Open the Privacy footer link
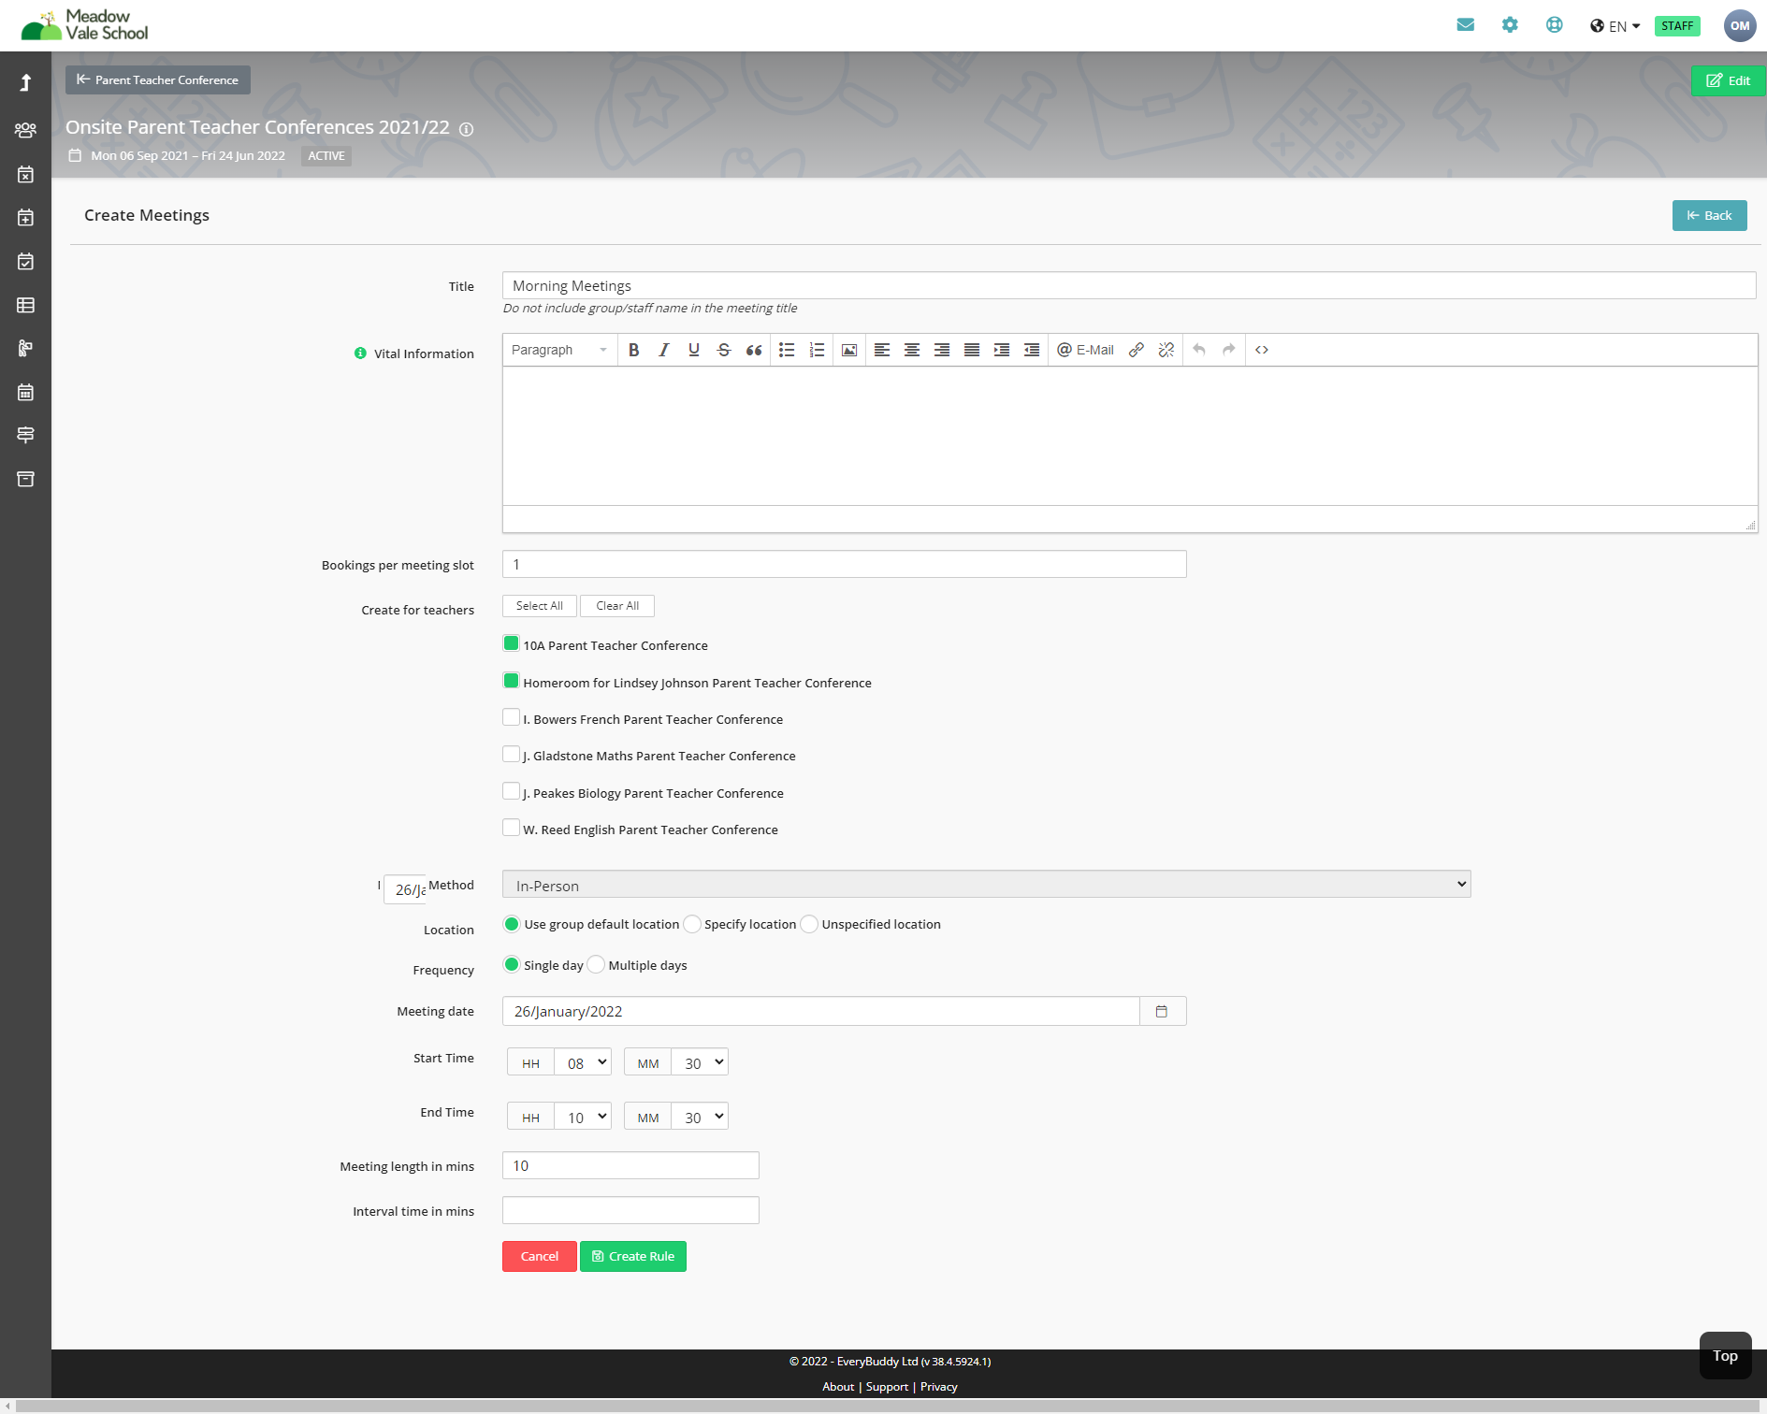1767x1414 pixels. (x=939, y=1387)
